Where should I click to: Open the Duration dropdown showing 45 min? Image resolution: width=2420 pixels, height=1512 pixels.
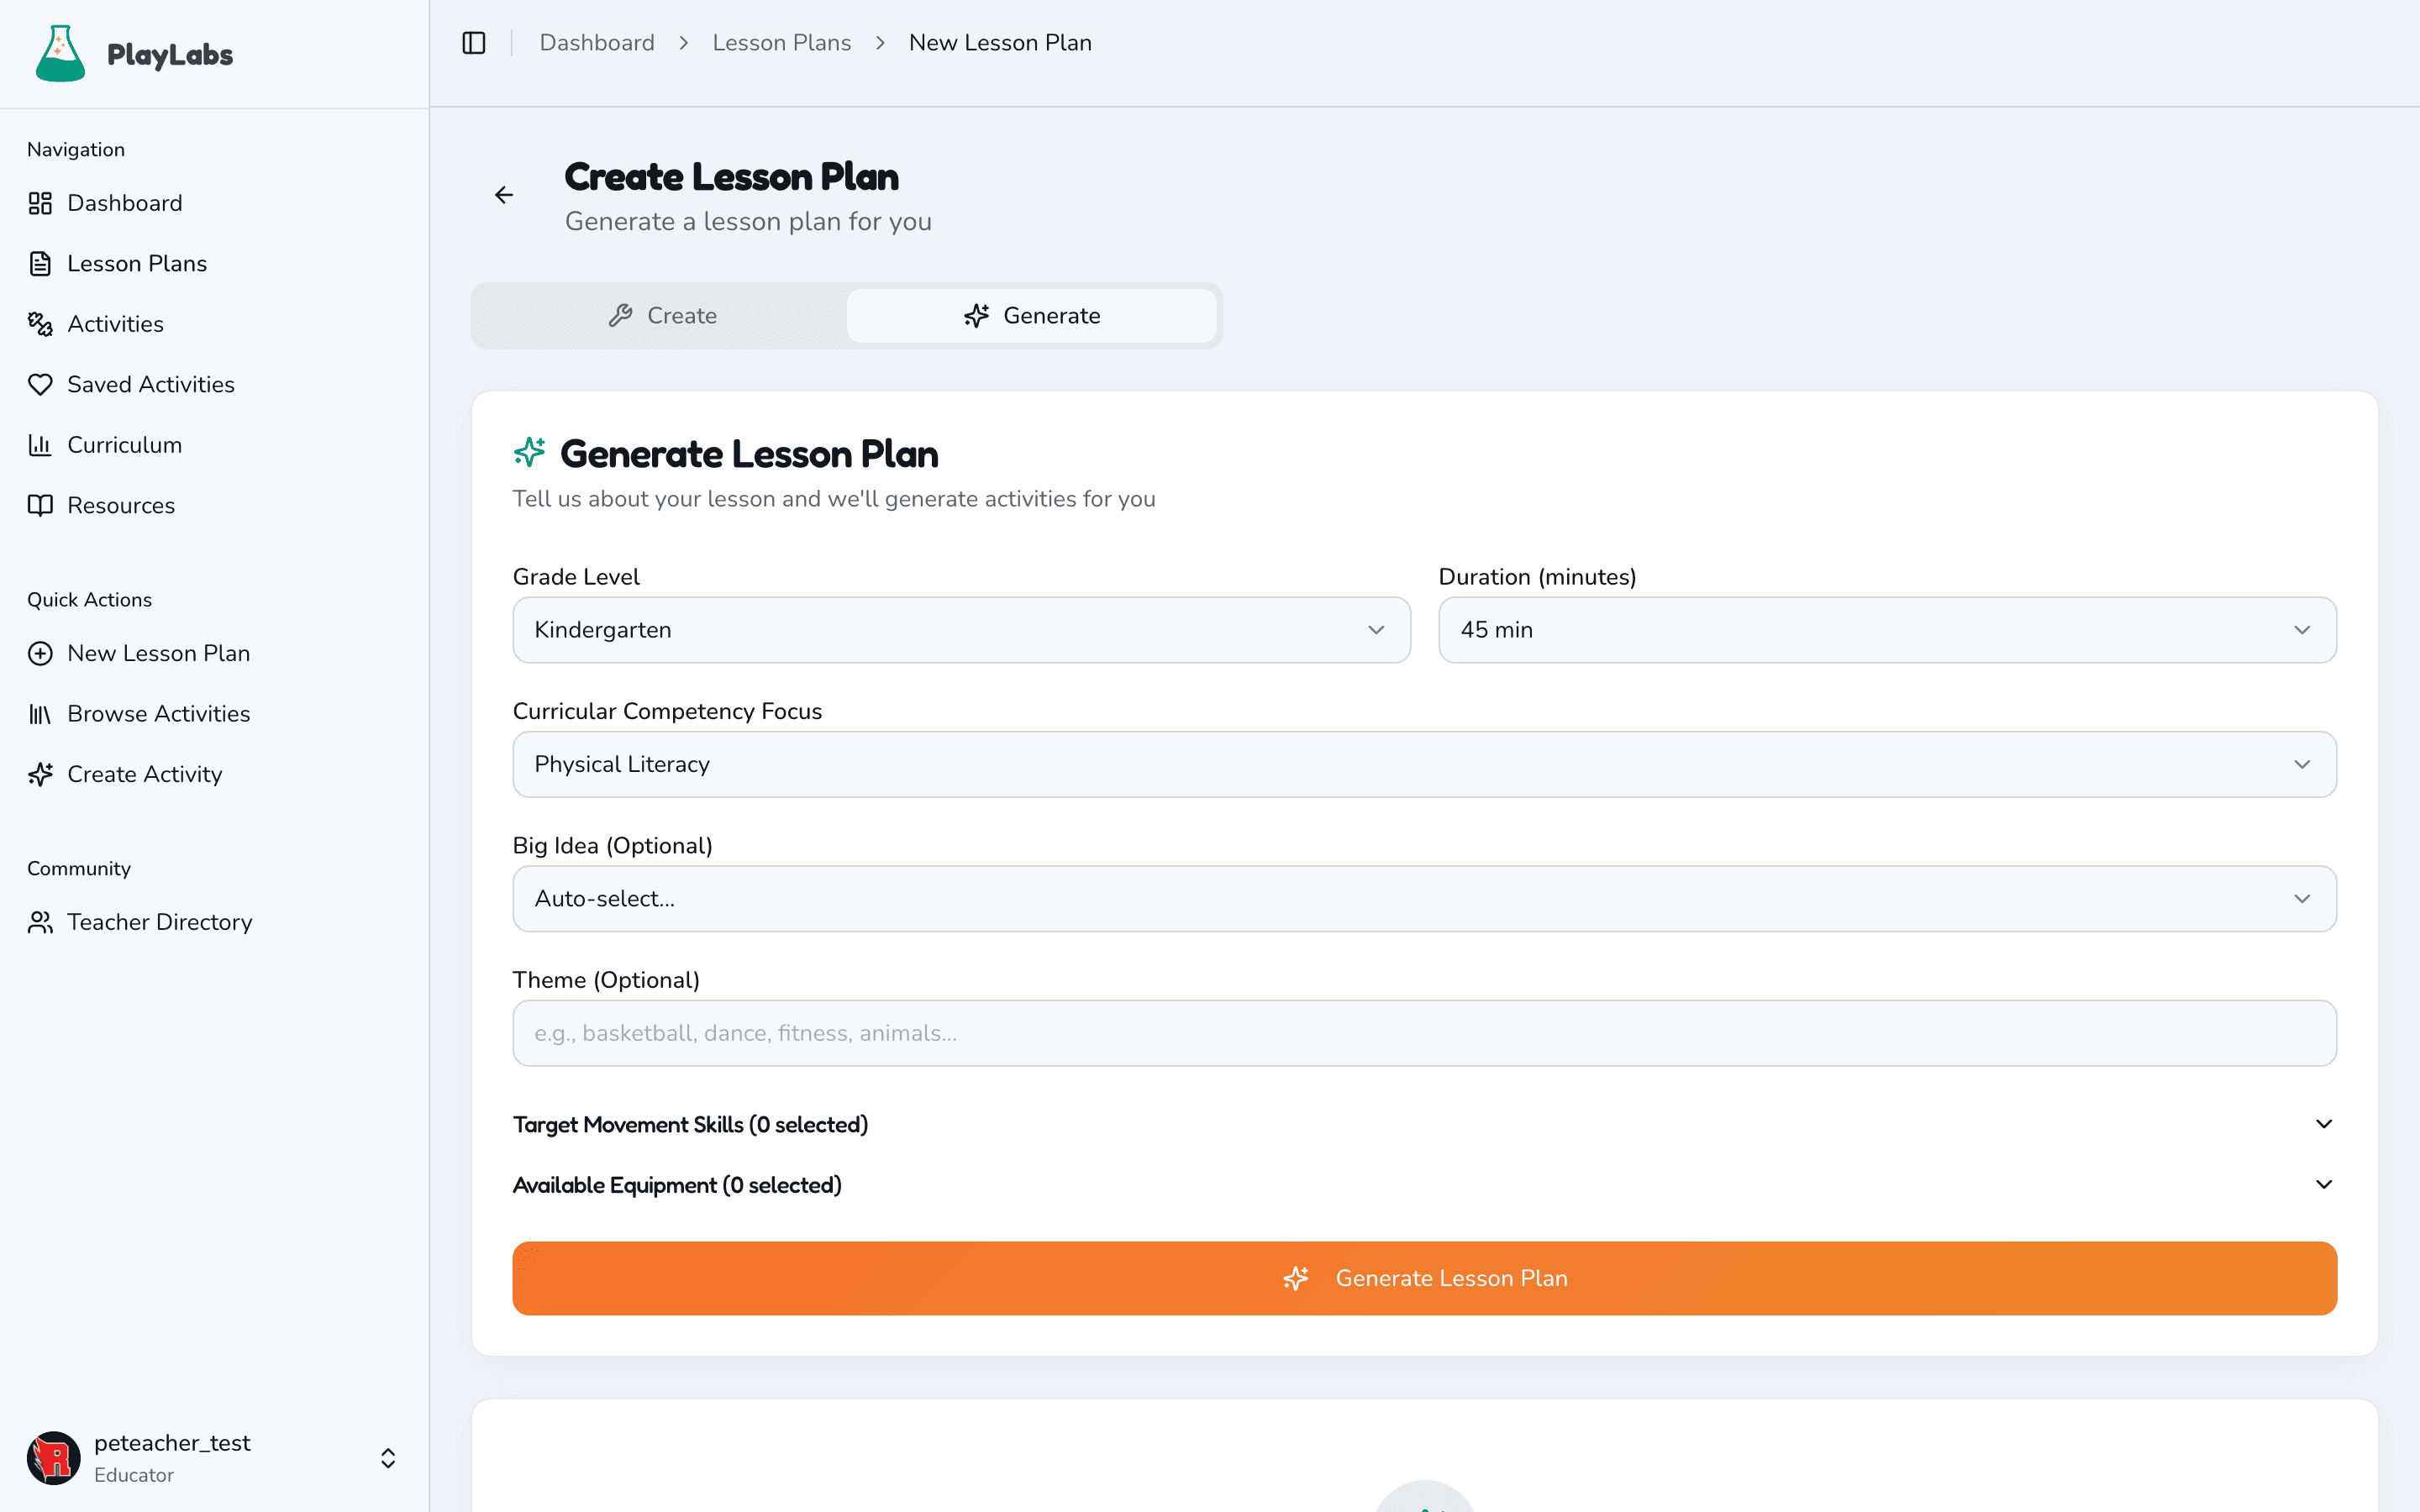tap(1886, 630)
